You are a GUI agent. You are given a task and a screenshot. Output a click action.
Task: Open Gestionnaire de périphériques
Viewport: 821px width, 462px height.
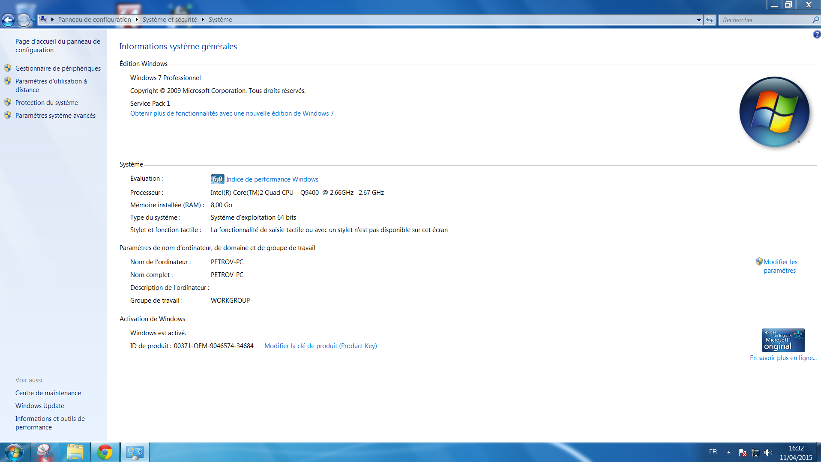58,69
